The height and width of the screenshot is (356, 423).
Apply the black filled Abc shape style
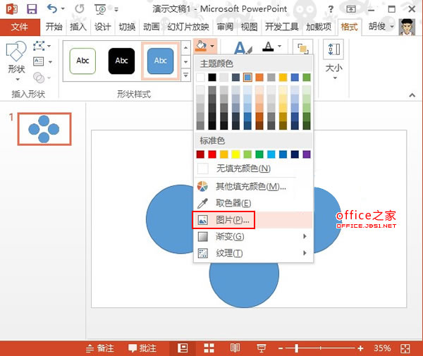pyautogui.click(x=121, y=61)
